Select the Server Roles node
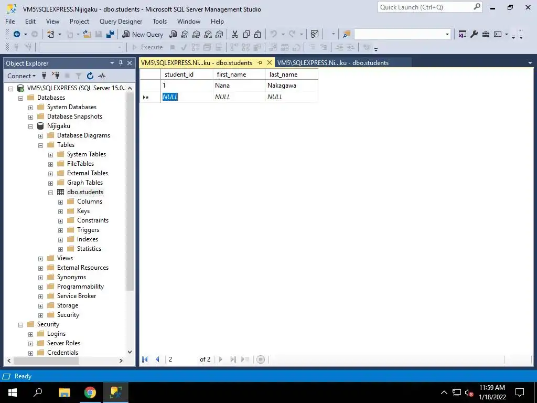Screen dimensions: 537x403 click(x=63, y=343)
